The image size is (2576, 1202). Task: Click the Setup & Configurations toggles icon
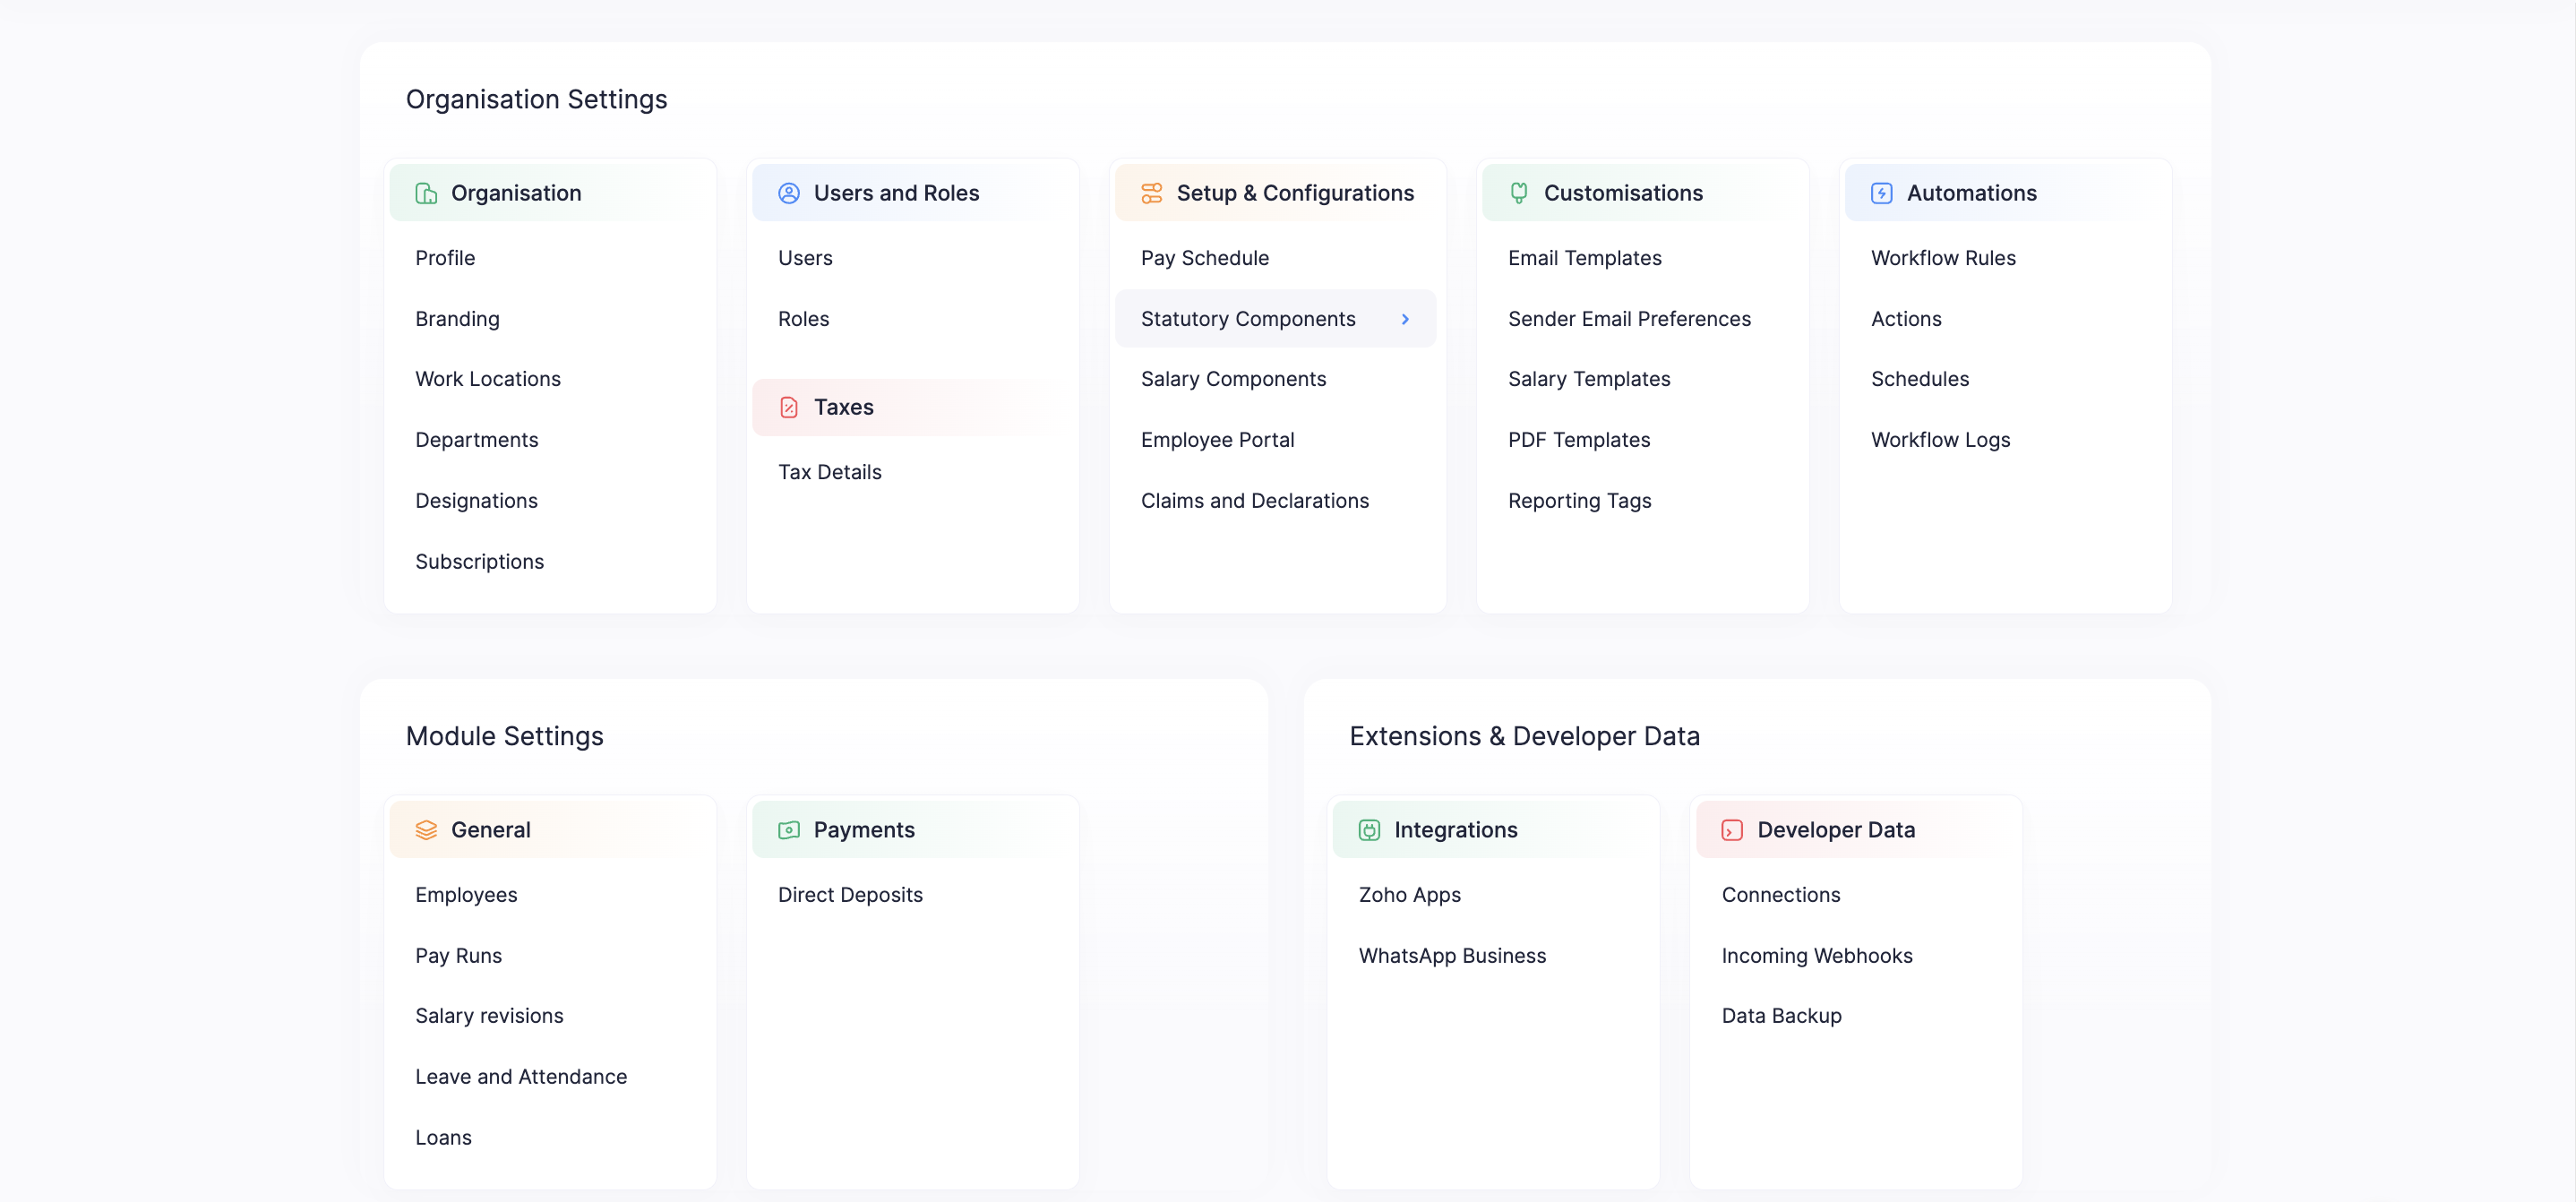coord(1151,193)
